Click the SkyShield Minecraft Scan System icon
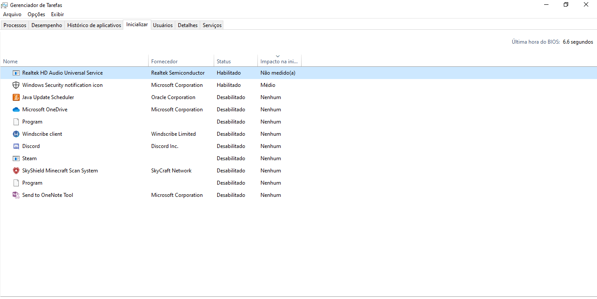 (16, 171)
